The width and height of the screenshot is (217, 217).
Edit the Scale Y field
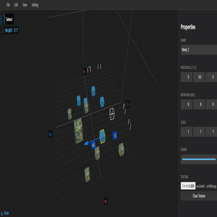199,132
